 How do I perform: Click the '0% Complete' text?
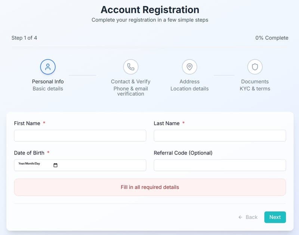(272, 38)
